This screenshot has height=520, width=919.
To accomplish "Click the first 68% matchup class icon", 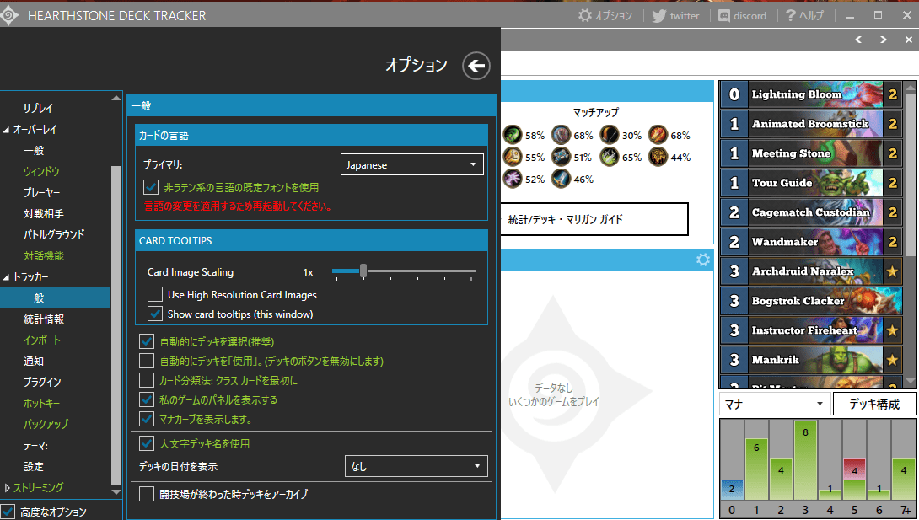I will [561, 135].
